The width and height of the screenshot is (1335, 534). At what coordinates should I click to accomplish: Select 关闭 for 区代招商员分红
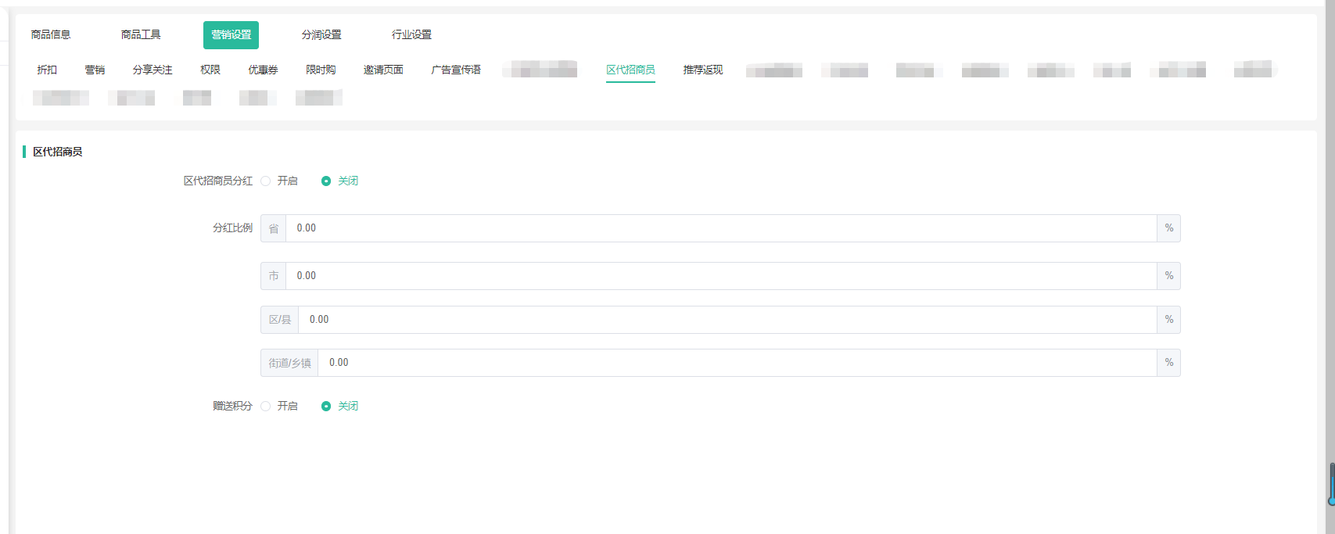coord(326,181)
